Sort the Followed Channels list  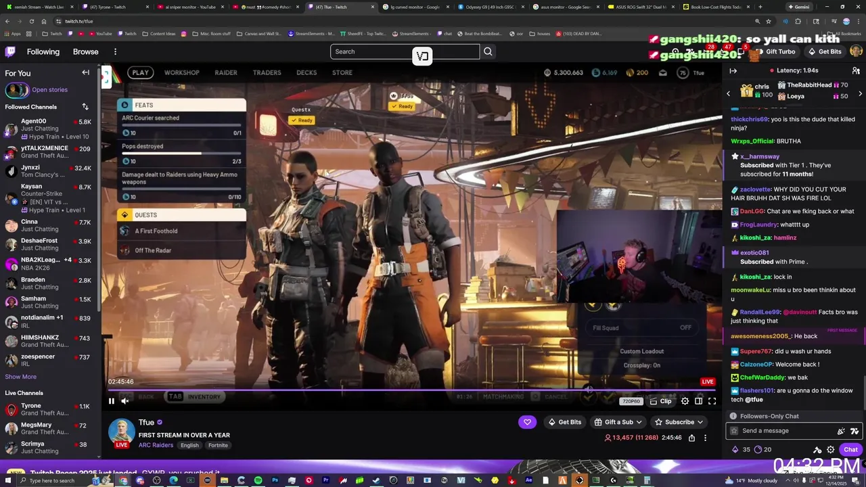point(85,107)
